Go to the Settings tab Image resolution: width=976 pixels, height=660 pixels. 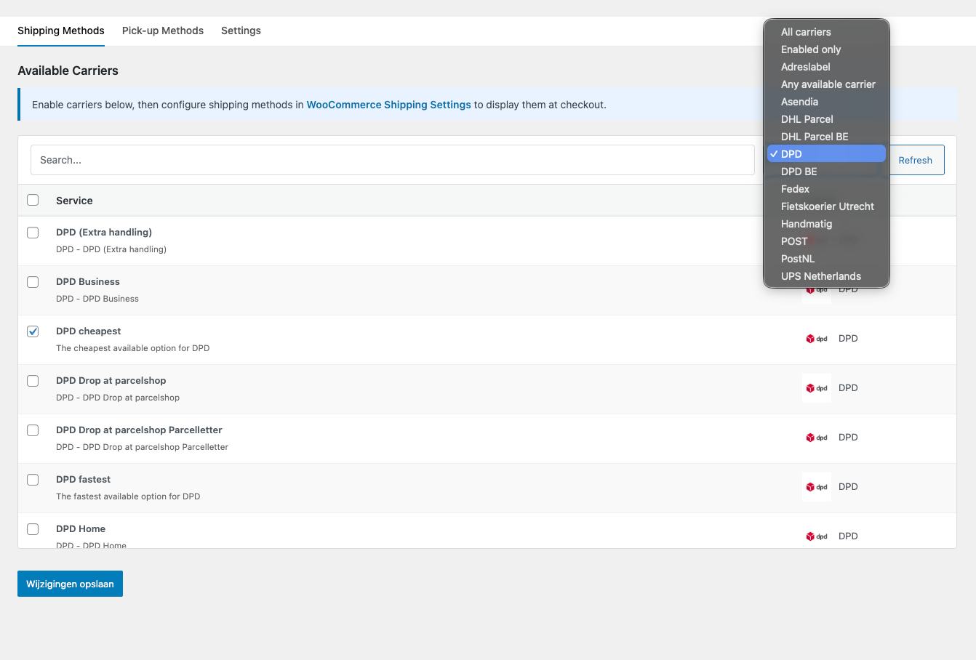pos(241,31)
